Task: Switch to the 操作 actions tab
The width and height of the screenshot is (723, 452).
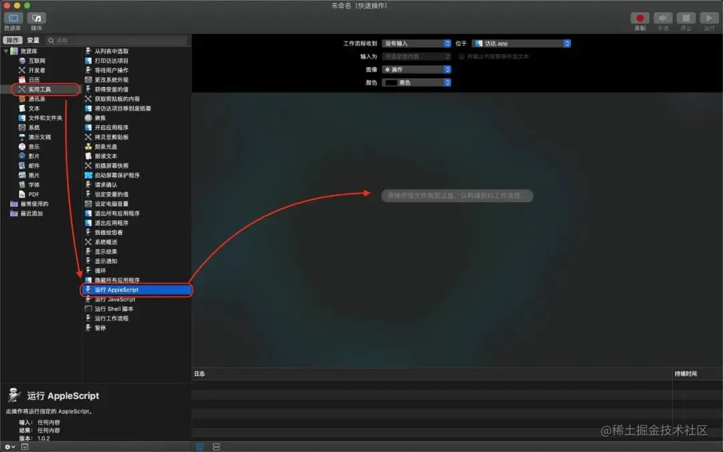Action: click(13, 41)
